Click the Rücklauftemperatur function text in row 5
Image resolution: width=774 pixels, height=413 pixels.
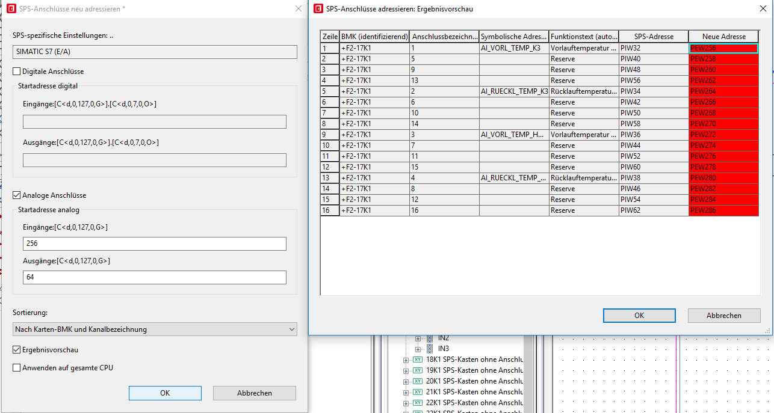tap(584, 91)
